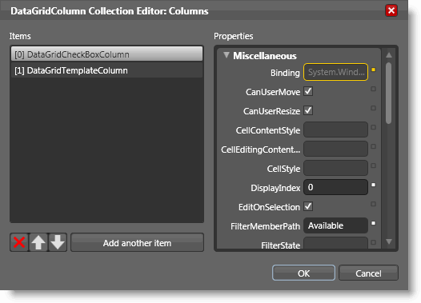Viewport: 421px width, 303px height.
Task: Click Add another item button
Action: tap(137, 243)
